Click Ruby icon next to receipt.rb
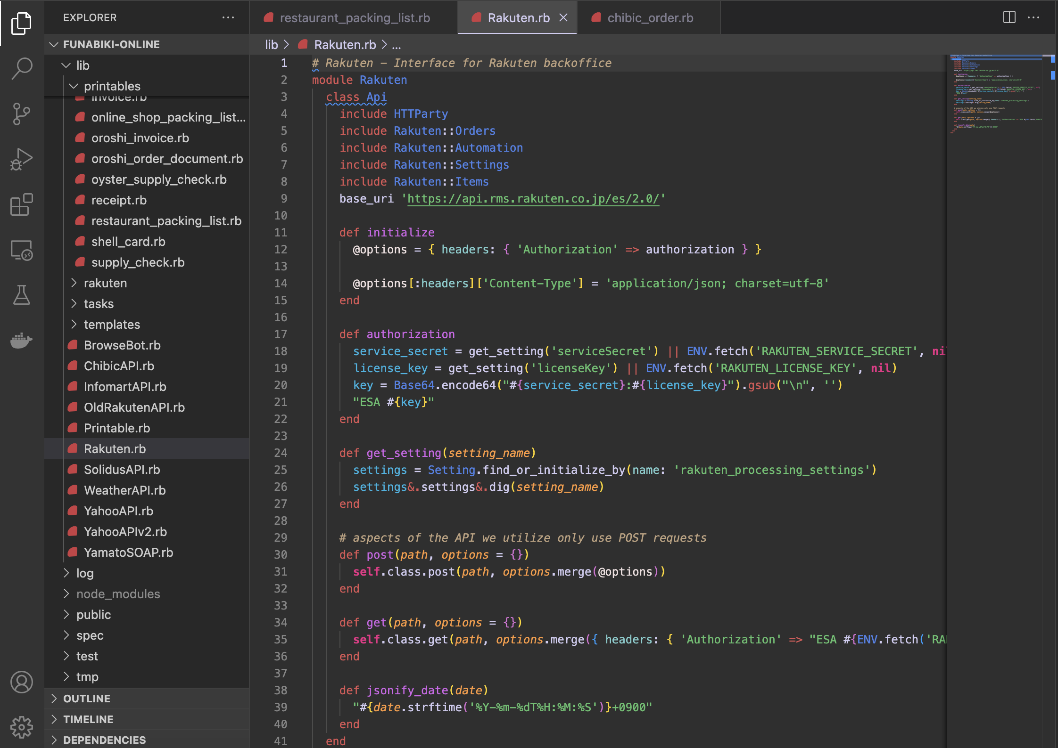The height and width of the screenshot is (748, 1058). point(80,200)
